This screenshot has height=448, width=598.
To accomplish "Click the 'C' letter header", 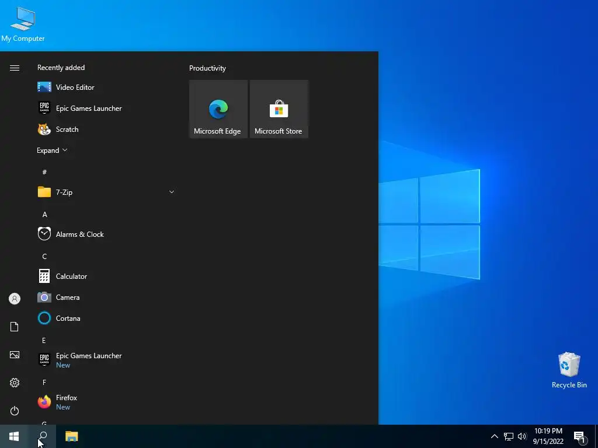I will [x=44, y=257].
